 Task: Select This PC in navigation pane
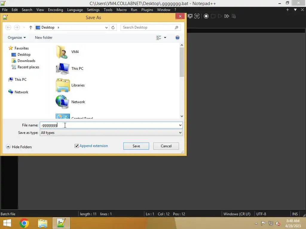[18, 79]
